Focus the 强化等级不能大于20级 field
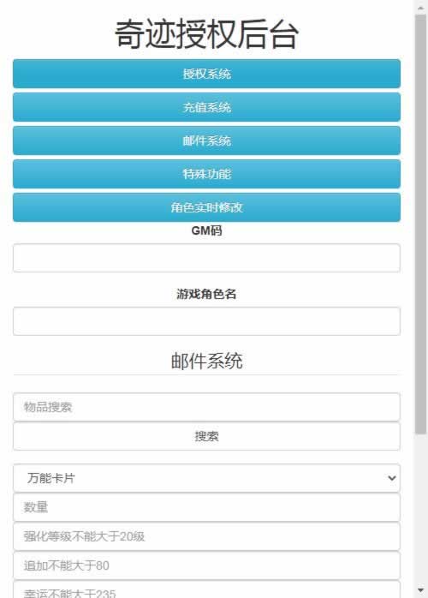This screenshot has width=428, height=598. (206, 536)
